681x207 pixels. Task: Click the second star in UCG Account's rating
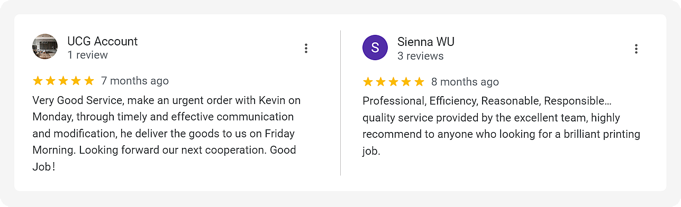(51, 81)
